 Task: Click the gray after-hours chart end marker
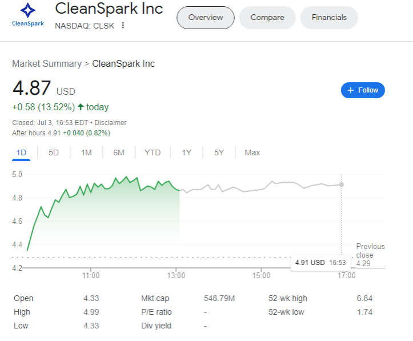[x=342, y=184]
